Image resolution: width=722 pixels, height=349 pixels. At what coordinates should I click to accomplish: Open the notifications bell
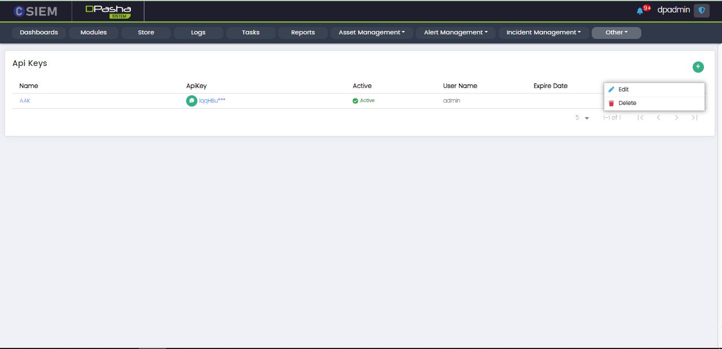(640, 11)
